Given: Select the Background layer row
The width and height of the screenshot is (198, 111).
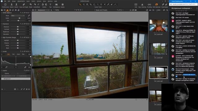Looking at the screenshot, I should click(x=16, y=79).
